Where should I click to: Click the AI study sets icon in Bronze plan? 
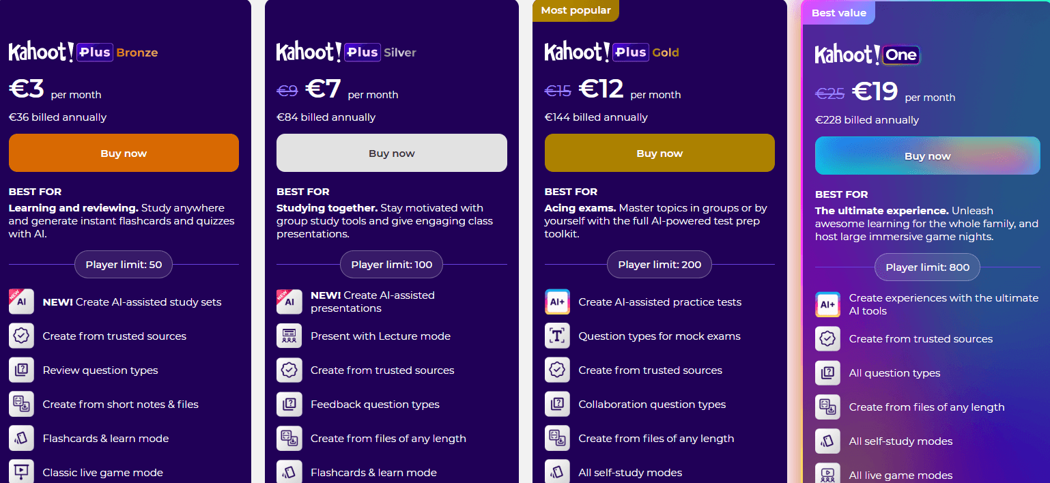pos(20,302)
